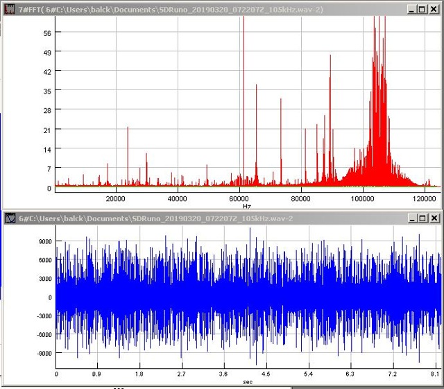The image size is (444, 389).
Task: Select the waveform window title bar text
Action: [x=155, y=218]
